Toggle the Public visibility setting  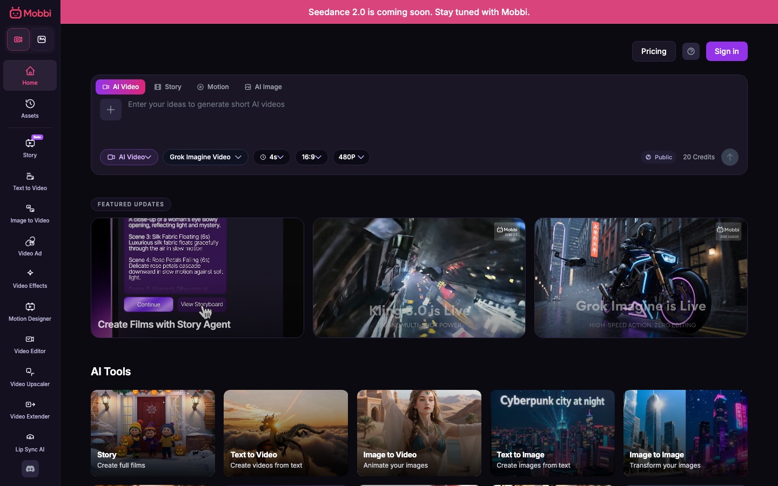659,157
